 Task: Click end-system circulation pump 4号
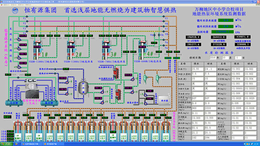(x=19, y=67)
